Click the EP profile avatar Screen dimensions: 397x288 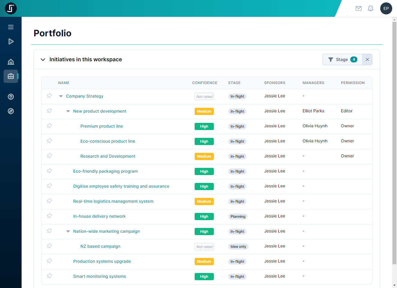pos(386,8)
